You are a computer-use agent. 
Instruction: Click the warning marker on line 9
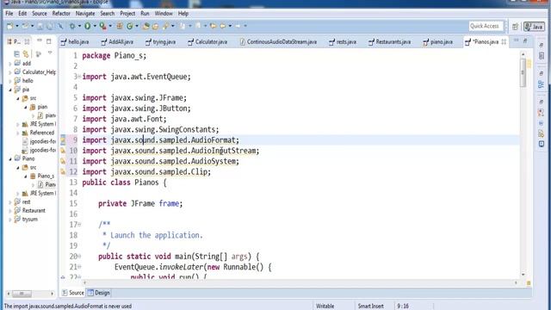(x=63, y=140)
